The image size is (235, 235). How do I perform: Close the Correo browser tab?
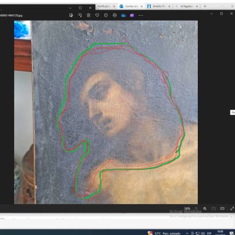click(142, 6)
